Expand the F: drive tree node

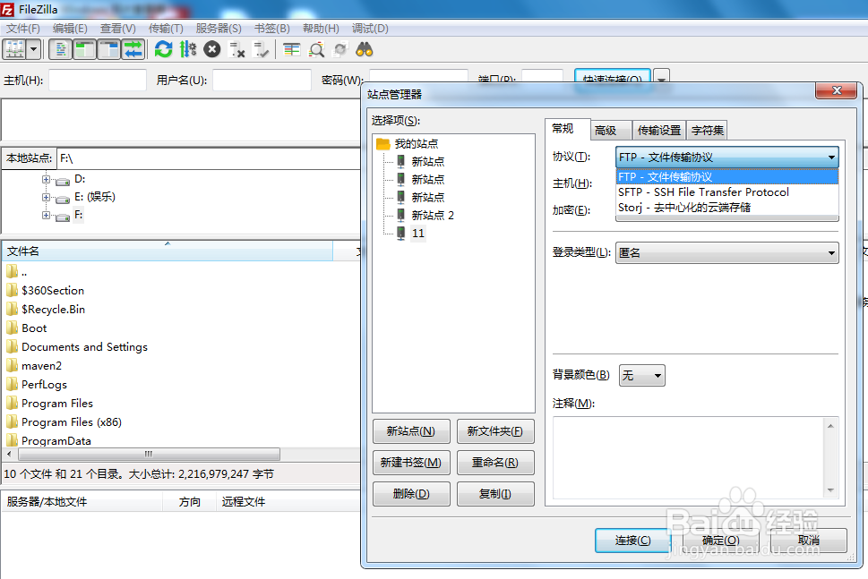[46, 215]
